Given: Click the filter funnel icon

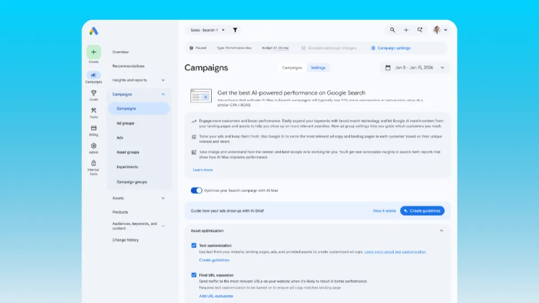Looking at the screenshot, I should pyautogui.click(x=235, y=30).
